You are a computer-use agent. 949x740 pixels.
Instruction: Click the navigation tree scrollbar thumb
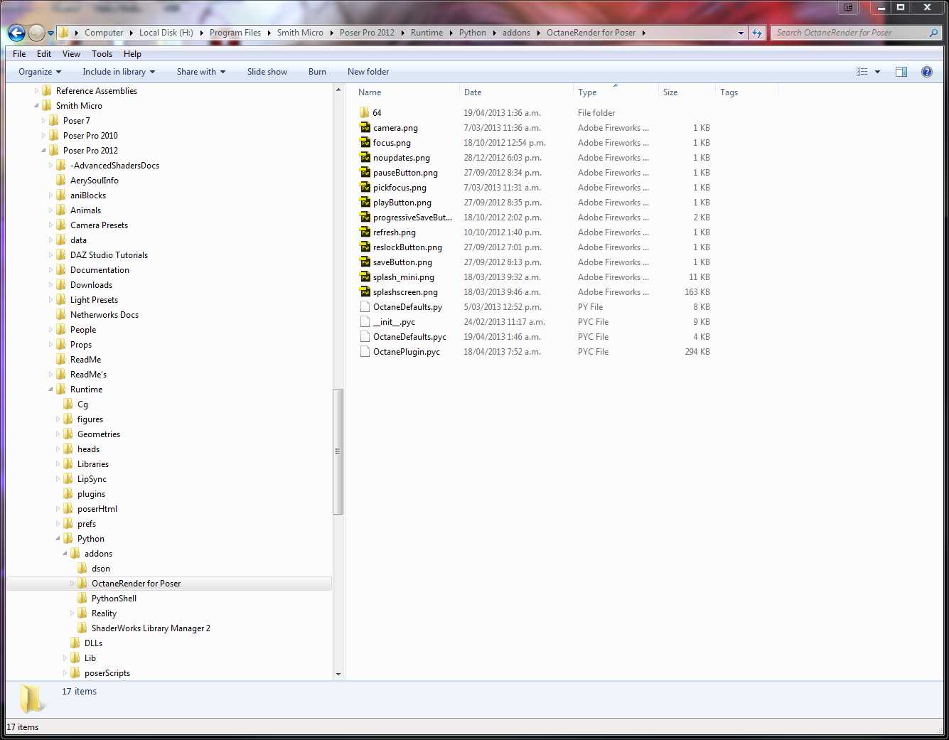pos(338,451)
